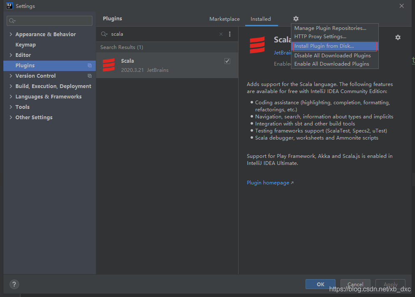The width and height of the screenshot is (415, 297).
Task: Click the large Scala logo in details
Action: [257, 45]
